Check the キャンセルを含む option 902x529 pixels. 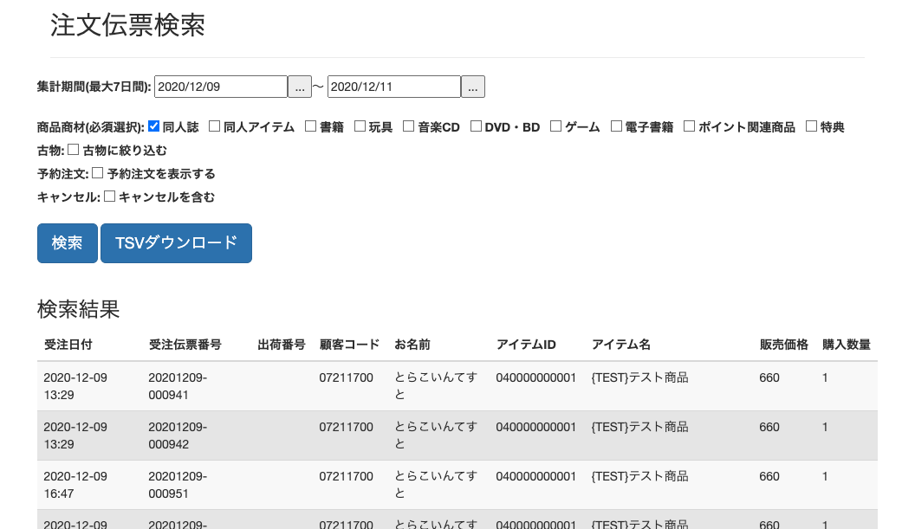point(110,197)
